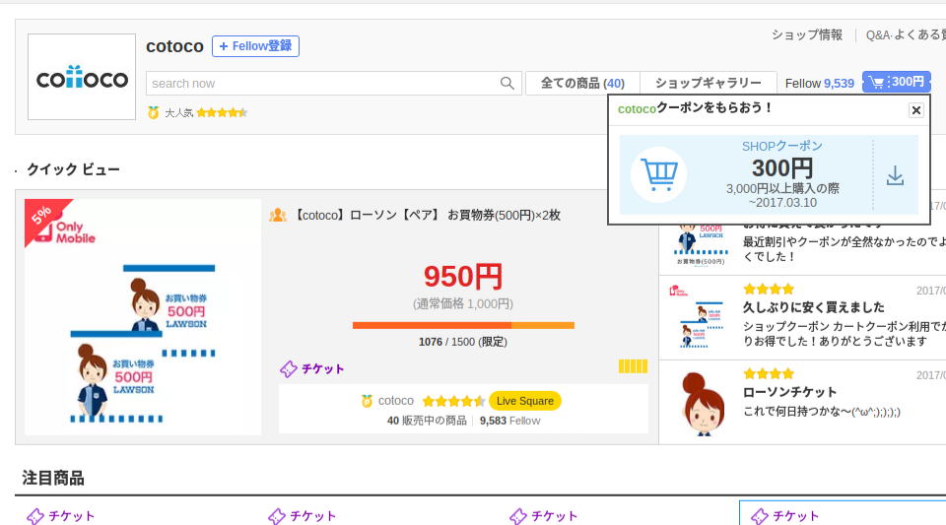Click the 40 販売中の商品 text

coord(427,421)
